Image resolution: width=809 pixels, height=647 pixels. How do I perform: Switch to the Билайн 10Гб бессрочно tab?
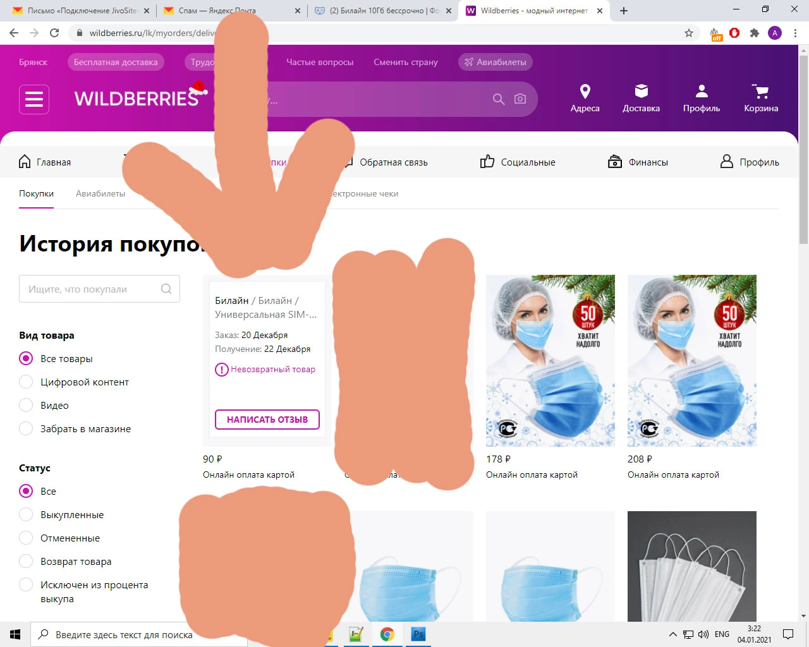click(384, 11)
